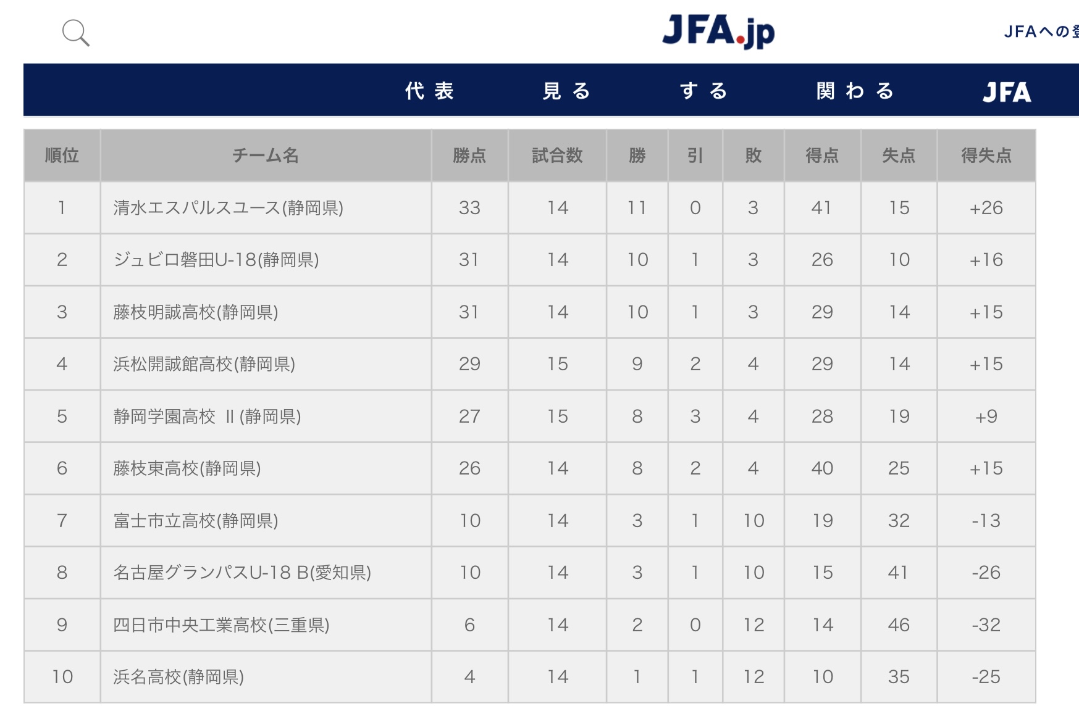Open the search magnifier icon
This screenshot has width=1079, height=722.
click(76, 33)
